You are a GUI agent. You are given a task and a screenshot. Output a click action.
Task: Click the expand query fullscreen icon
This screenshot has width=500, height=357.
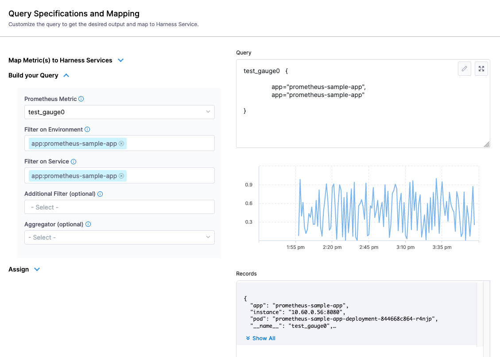click(x=481, y=69)
